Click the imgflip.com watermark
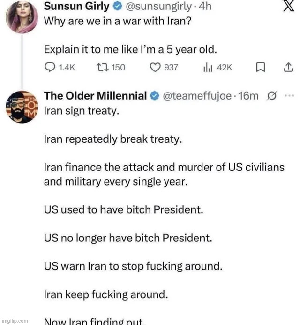The width and height of the screenshot is (300, 325). tap(15, 321)
